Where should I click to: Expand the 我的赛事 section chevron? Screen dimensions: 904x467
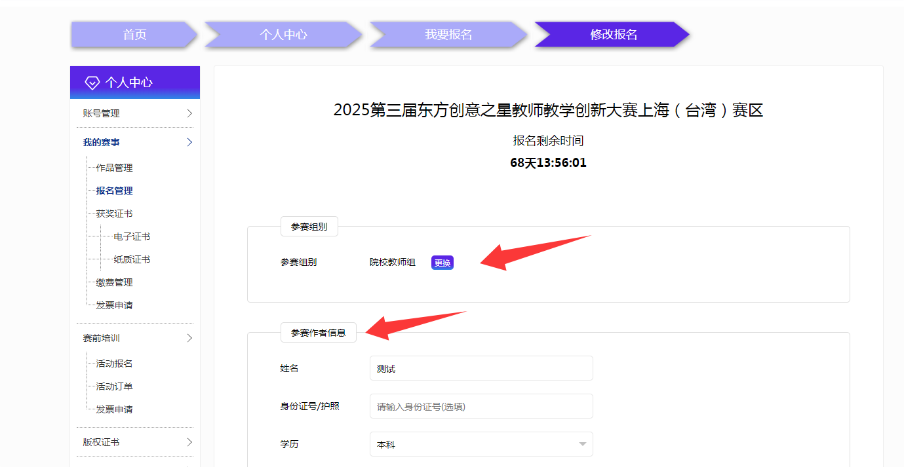[189, 141]
